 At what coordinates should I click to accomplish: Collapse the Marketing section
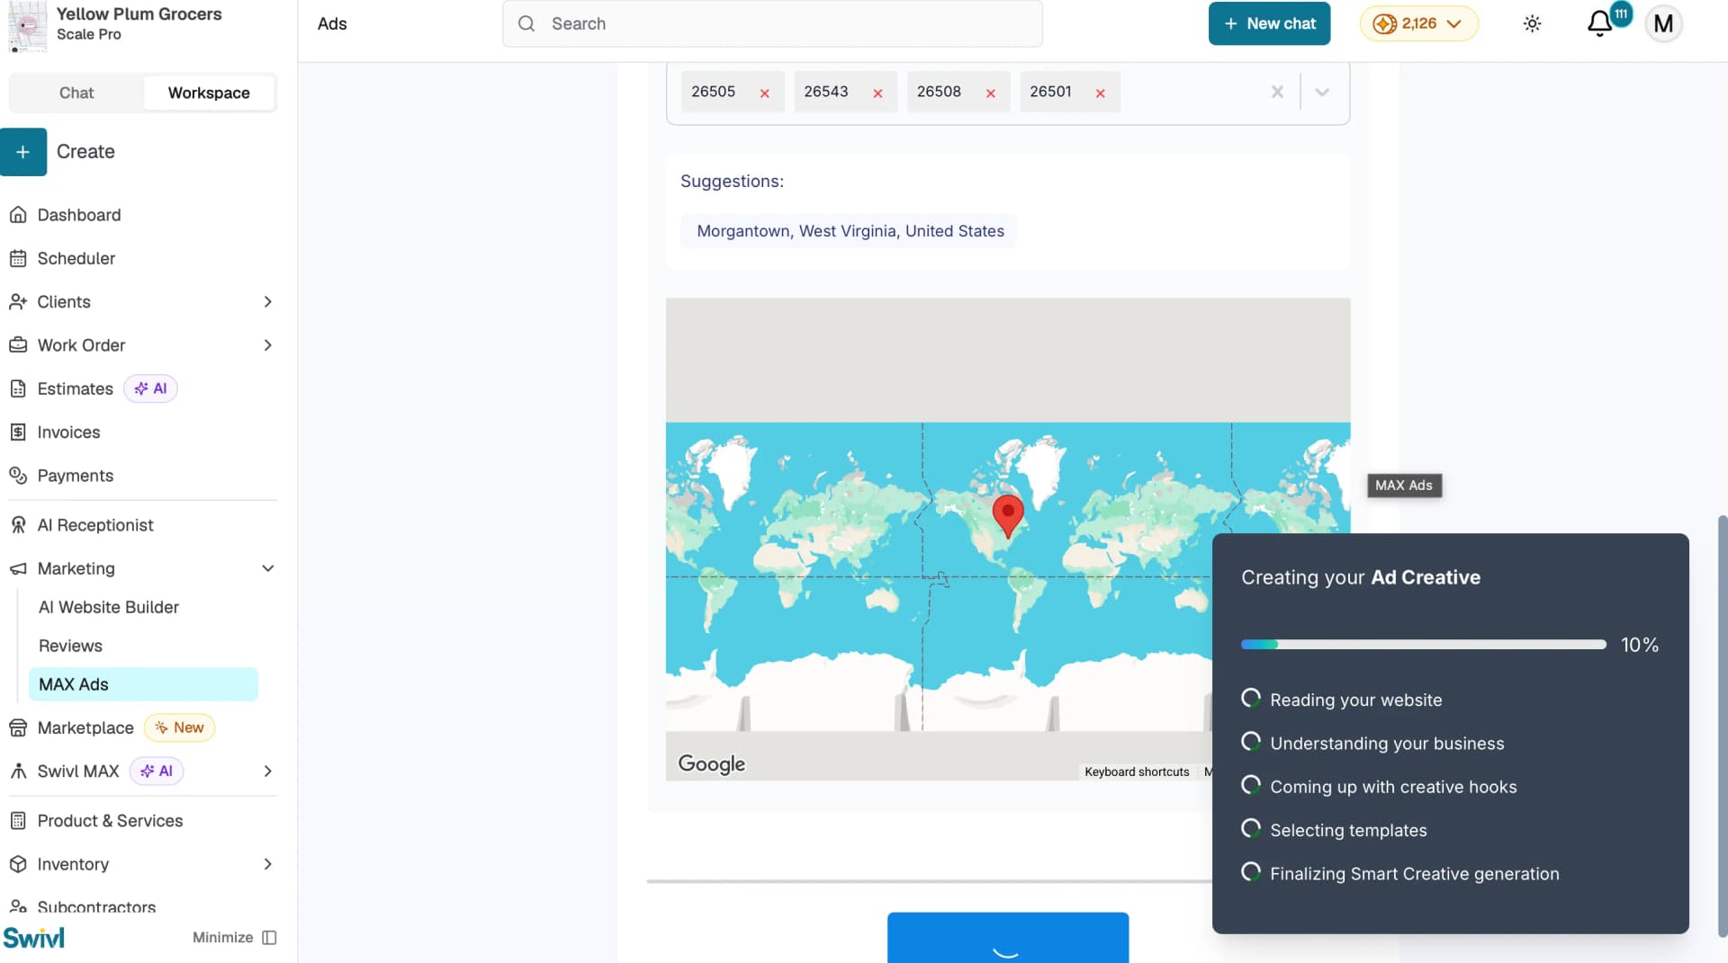267,568
